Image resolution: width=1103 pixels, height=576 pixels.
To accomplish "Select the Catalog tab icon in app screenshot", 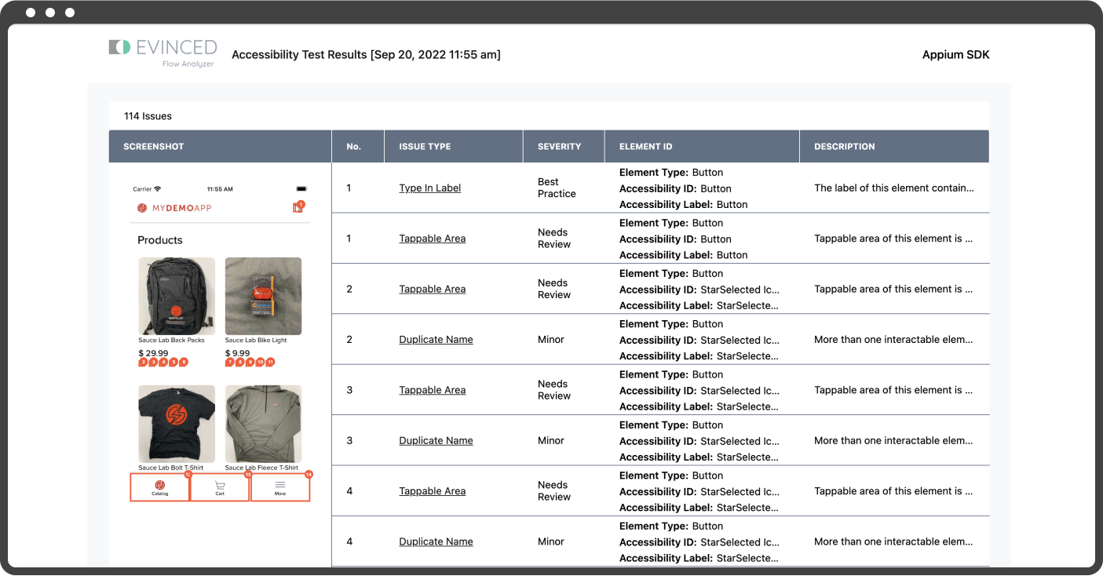I will (x=160, y=484).
